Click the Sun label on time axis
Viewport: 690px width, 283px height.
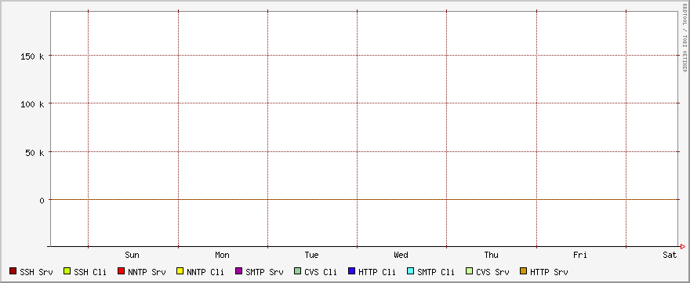(132, 255)
